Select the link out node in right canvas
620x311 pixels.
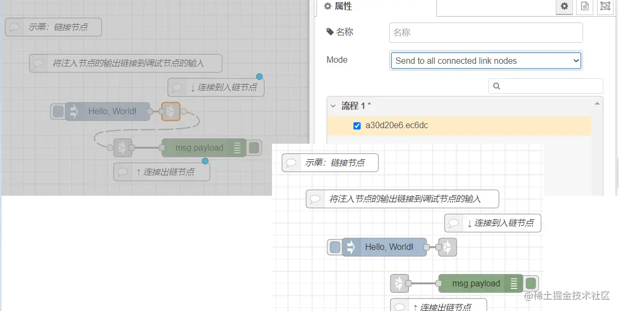(x=448, y=247)
